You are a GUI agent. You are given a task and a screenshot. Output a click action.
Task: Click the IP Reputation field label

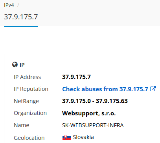click(31, 89)
